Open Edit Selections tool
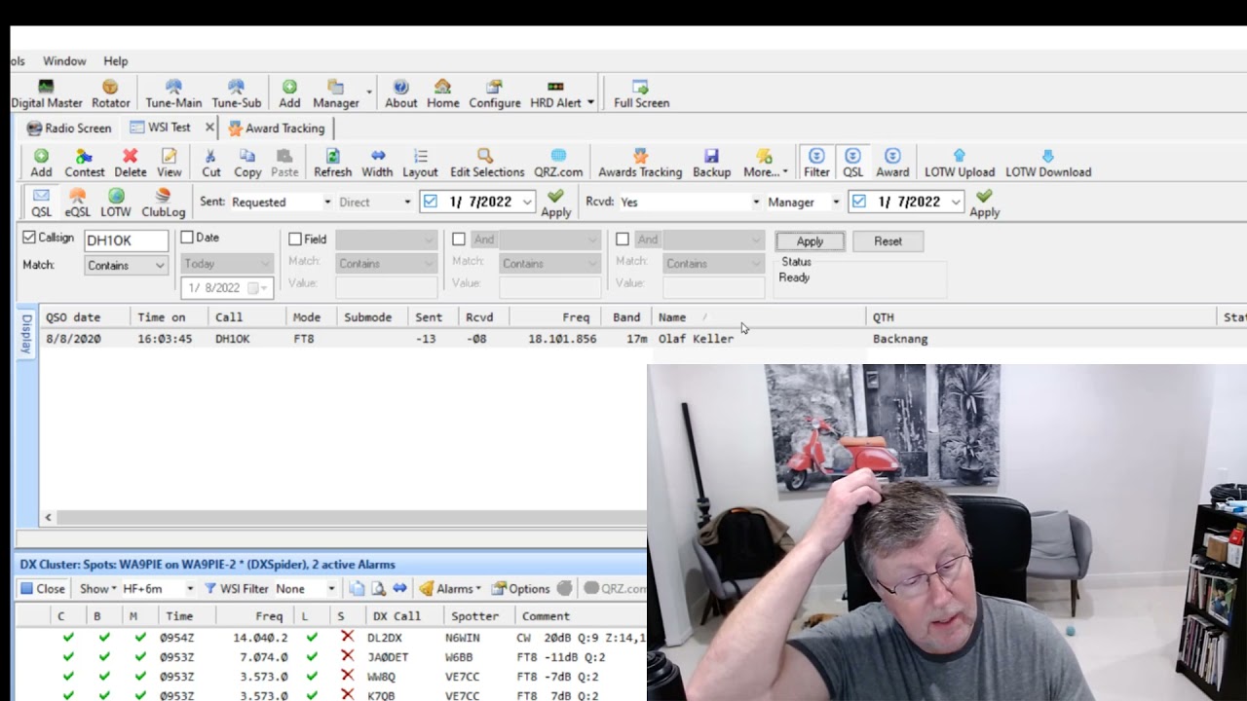The image size is (1247, 701). [x=487, y=163]
